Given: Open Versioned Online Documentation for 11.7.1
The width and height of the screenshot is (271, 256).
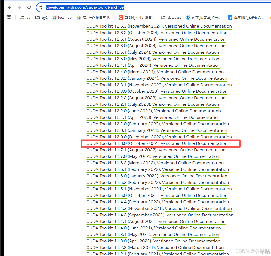Looking at the screenshot, I should coord(192,150).
